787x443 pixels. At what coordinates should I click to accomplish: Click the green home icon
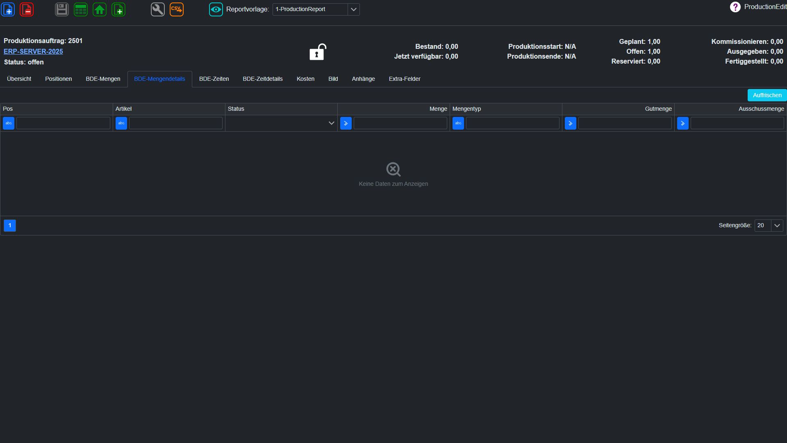pyautogui.click(x=100, y=9)
